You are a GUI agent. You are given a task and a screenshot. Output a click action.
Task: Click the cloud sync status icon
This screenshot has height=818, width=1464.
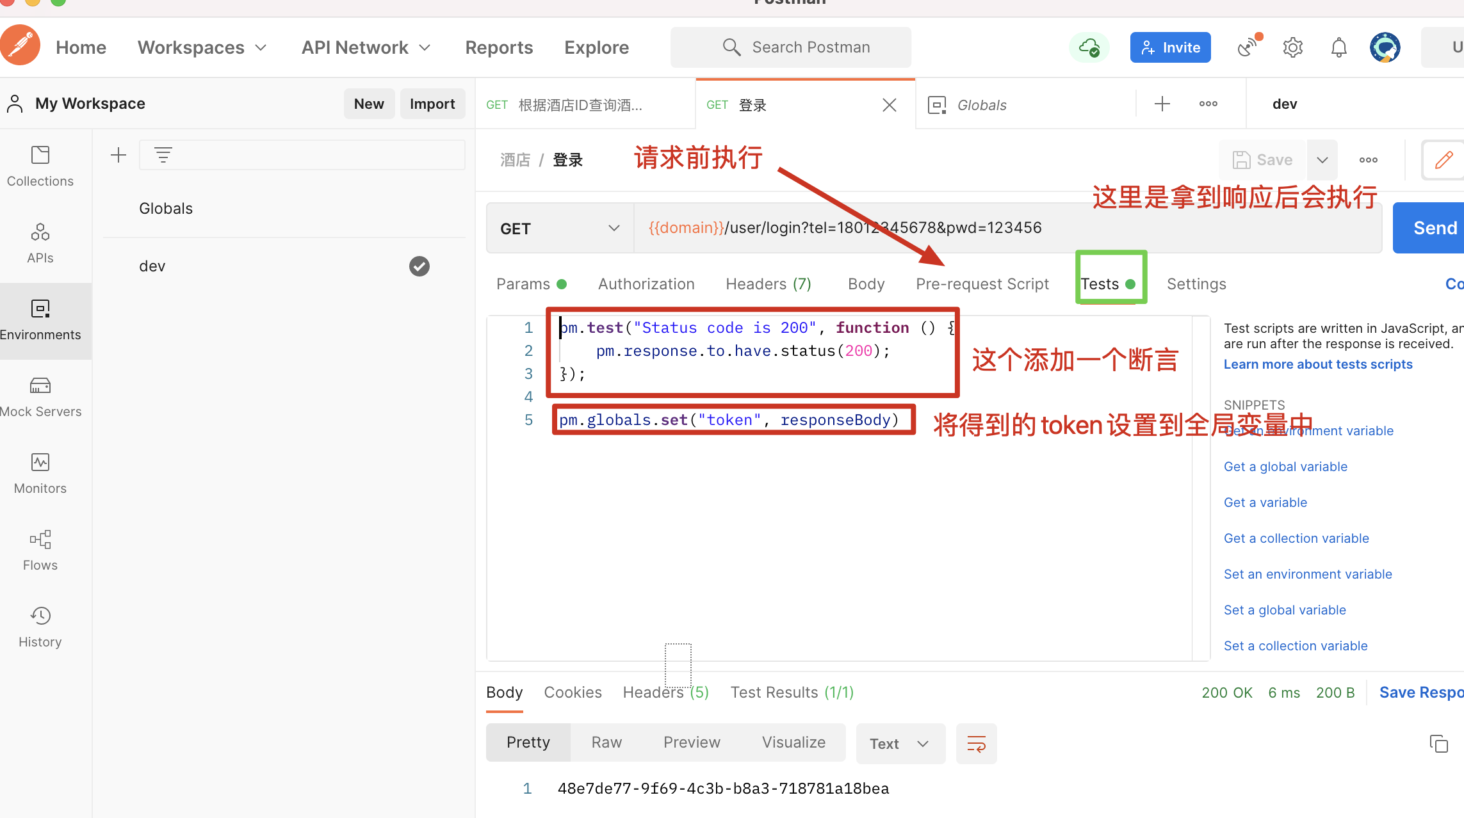1089,47
